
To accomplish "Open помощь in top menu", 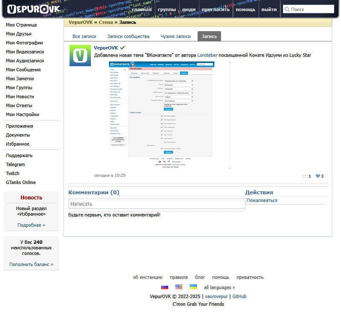I will point(245,9).
